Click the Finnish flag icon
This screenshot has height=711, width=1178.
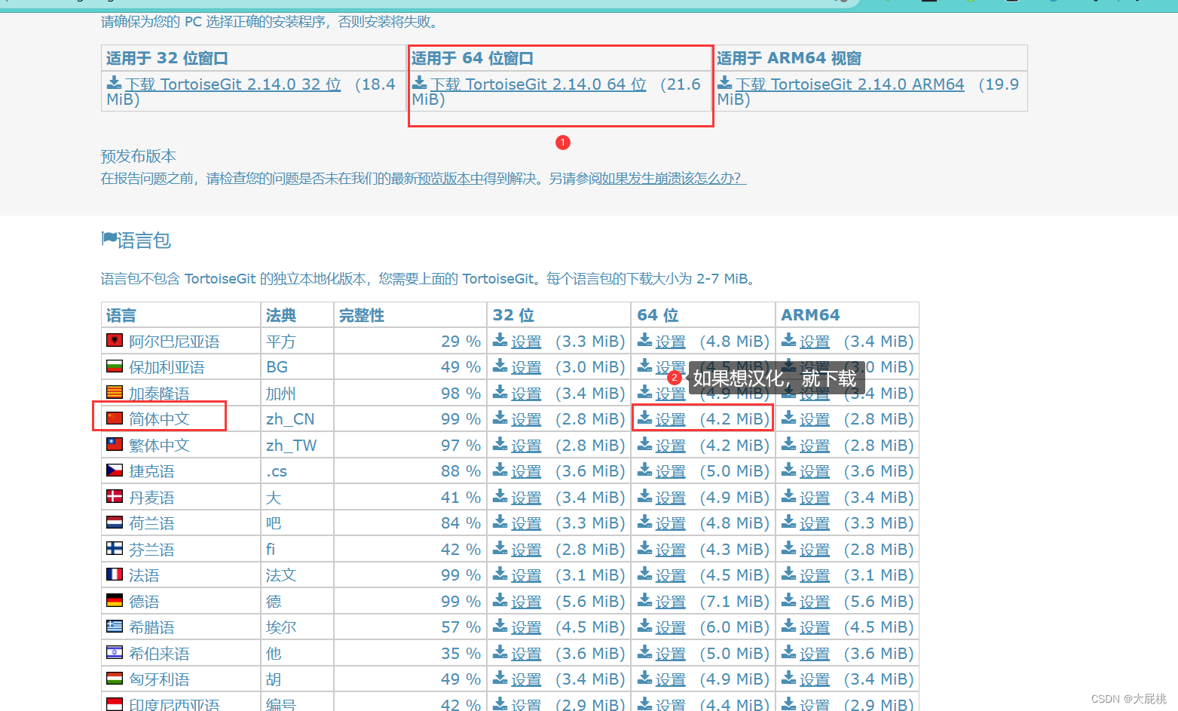(115, 548)
